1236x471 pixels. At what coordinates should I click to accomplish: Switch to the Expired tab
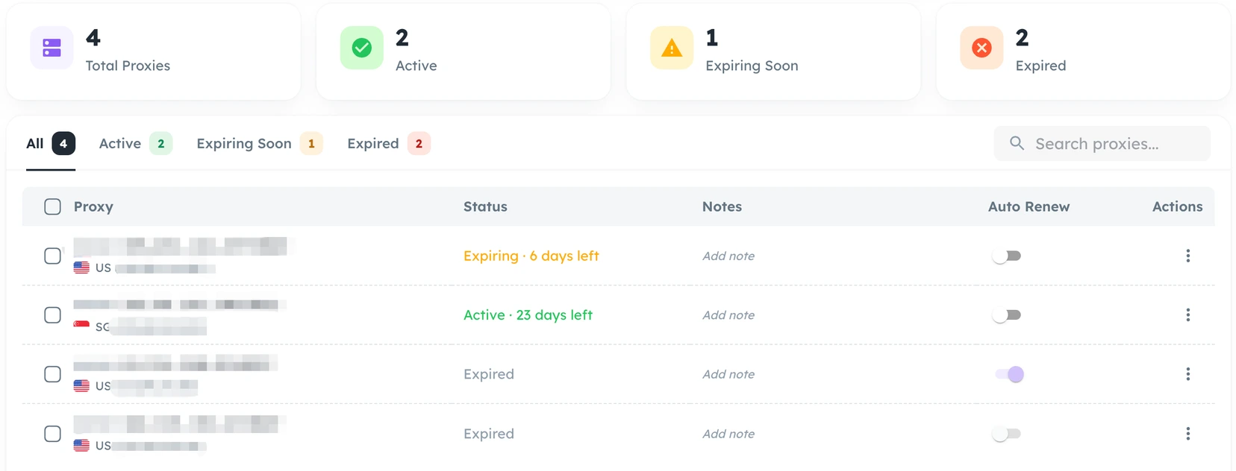(x=389, y=143)
